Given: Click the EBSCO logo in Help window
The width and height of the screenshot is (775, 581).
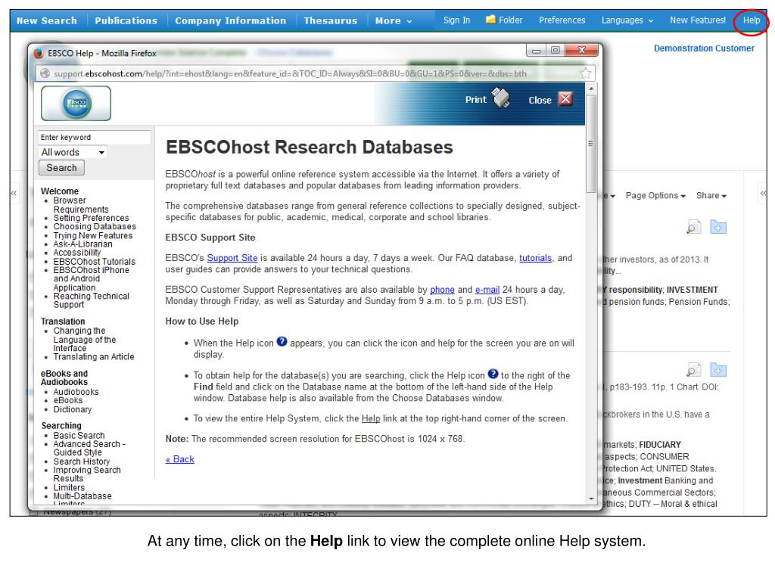Looking at the screenshot, I should 76,103.
